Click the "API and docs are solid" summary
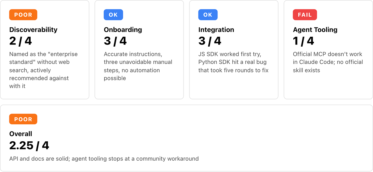 [x=104, y=159]
